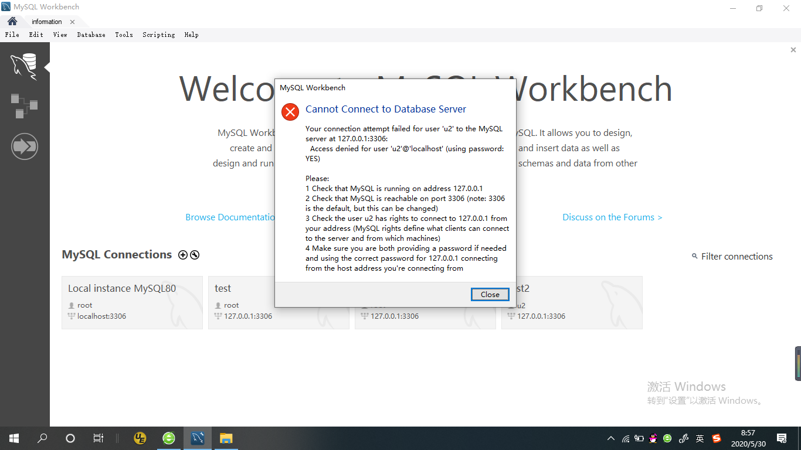Select the Models sidebar icon
This screenshot has width=801, height=450.
24,105
